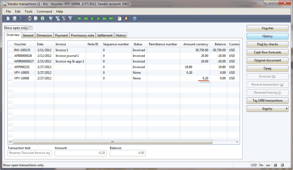Open Tax 1099 transactions
Screen dimensions: 293x170
point(267,100)
